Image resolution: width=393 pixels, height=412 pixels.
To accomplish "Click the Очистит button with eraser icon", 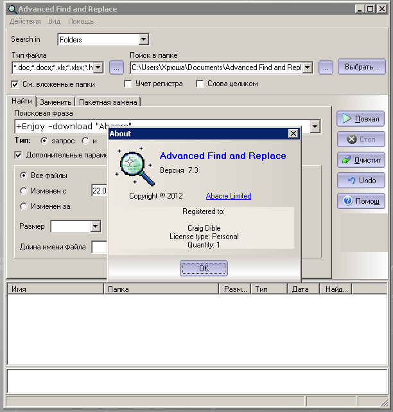I will 361,160.
